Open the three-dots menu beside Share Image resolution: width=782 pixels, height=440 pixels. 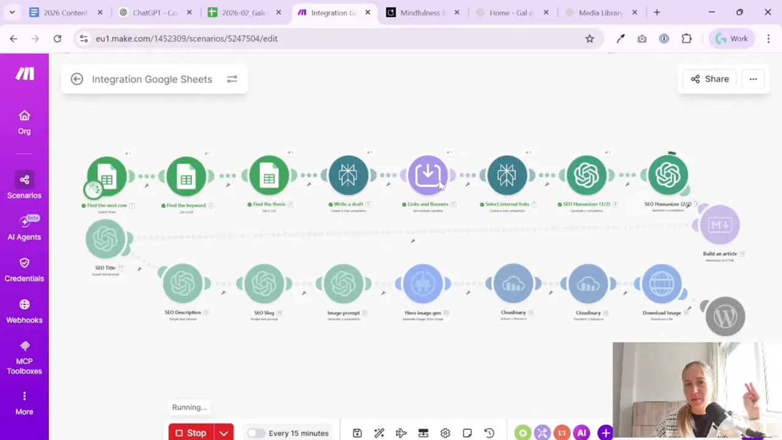[x=753, y=79]
